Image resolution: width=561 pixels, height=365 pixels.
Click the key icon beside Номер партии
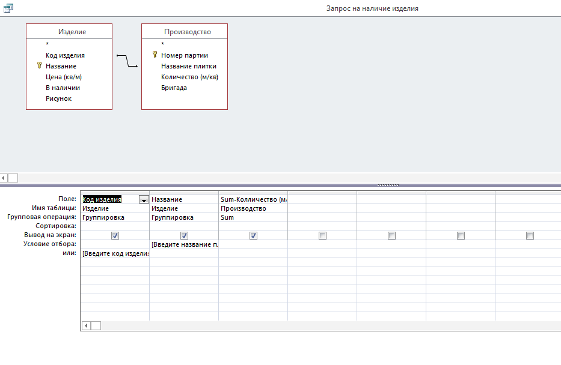[155, 55]
